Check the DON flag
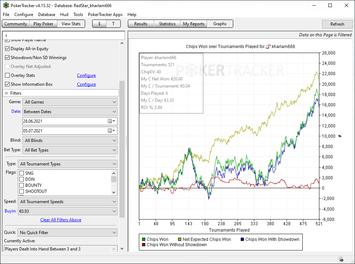The width and height of the screenshot is (355, 264). (x=21, y=179)
